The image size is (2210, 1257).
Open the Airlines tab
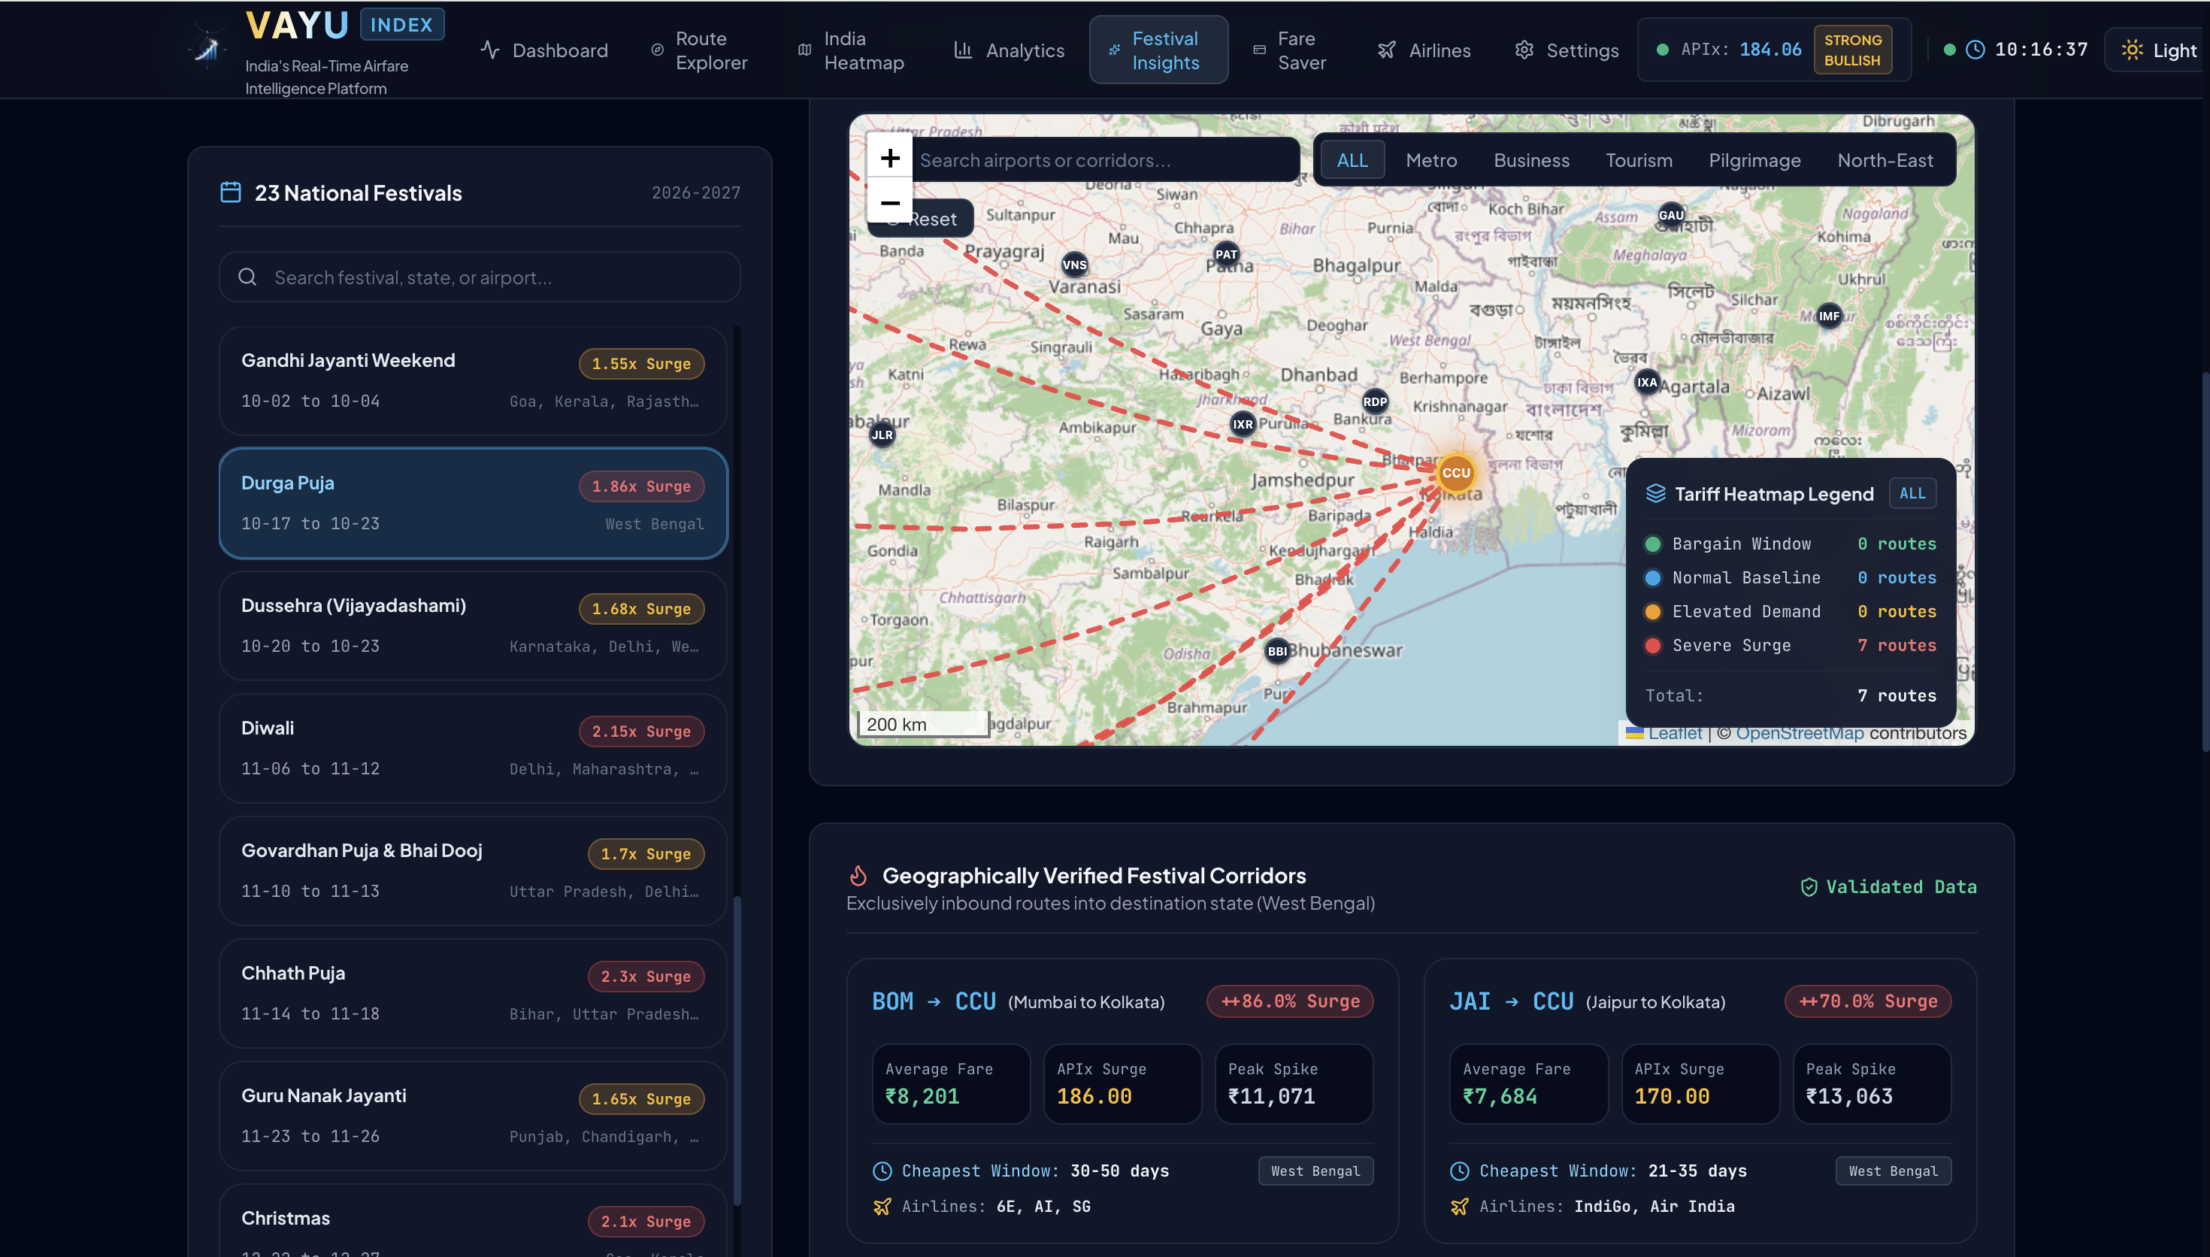(x=1424, y=50)
